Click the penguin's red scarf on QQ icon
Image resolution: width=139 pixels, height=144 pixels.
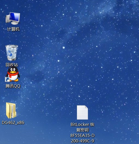(13, 73)
